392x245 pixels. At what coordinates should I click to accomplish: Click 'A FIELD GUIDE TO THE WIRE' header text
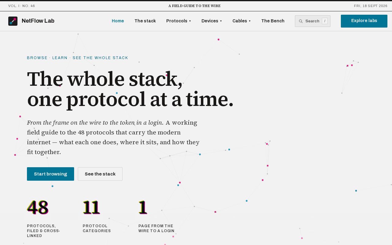(194, 6)
